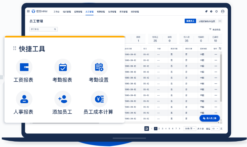Click the table column settings icon
Screen dimensions: 247x147
pyautogui.click(x=220, y=48)
